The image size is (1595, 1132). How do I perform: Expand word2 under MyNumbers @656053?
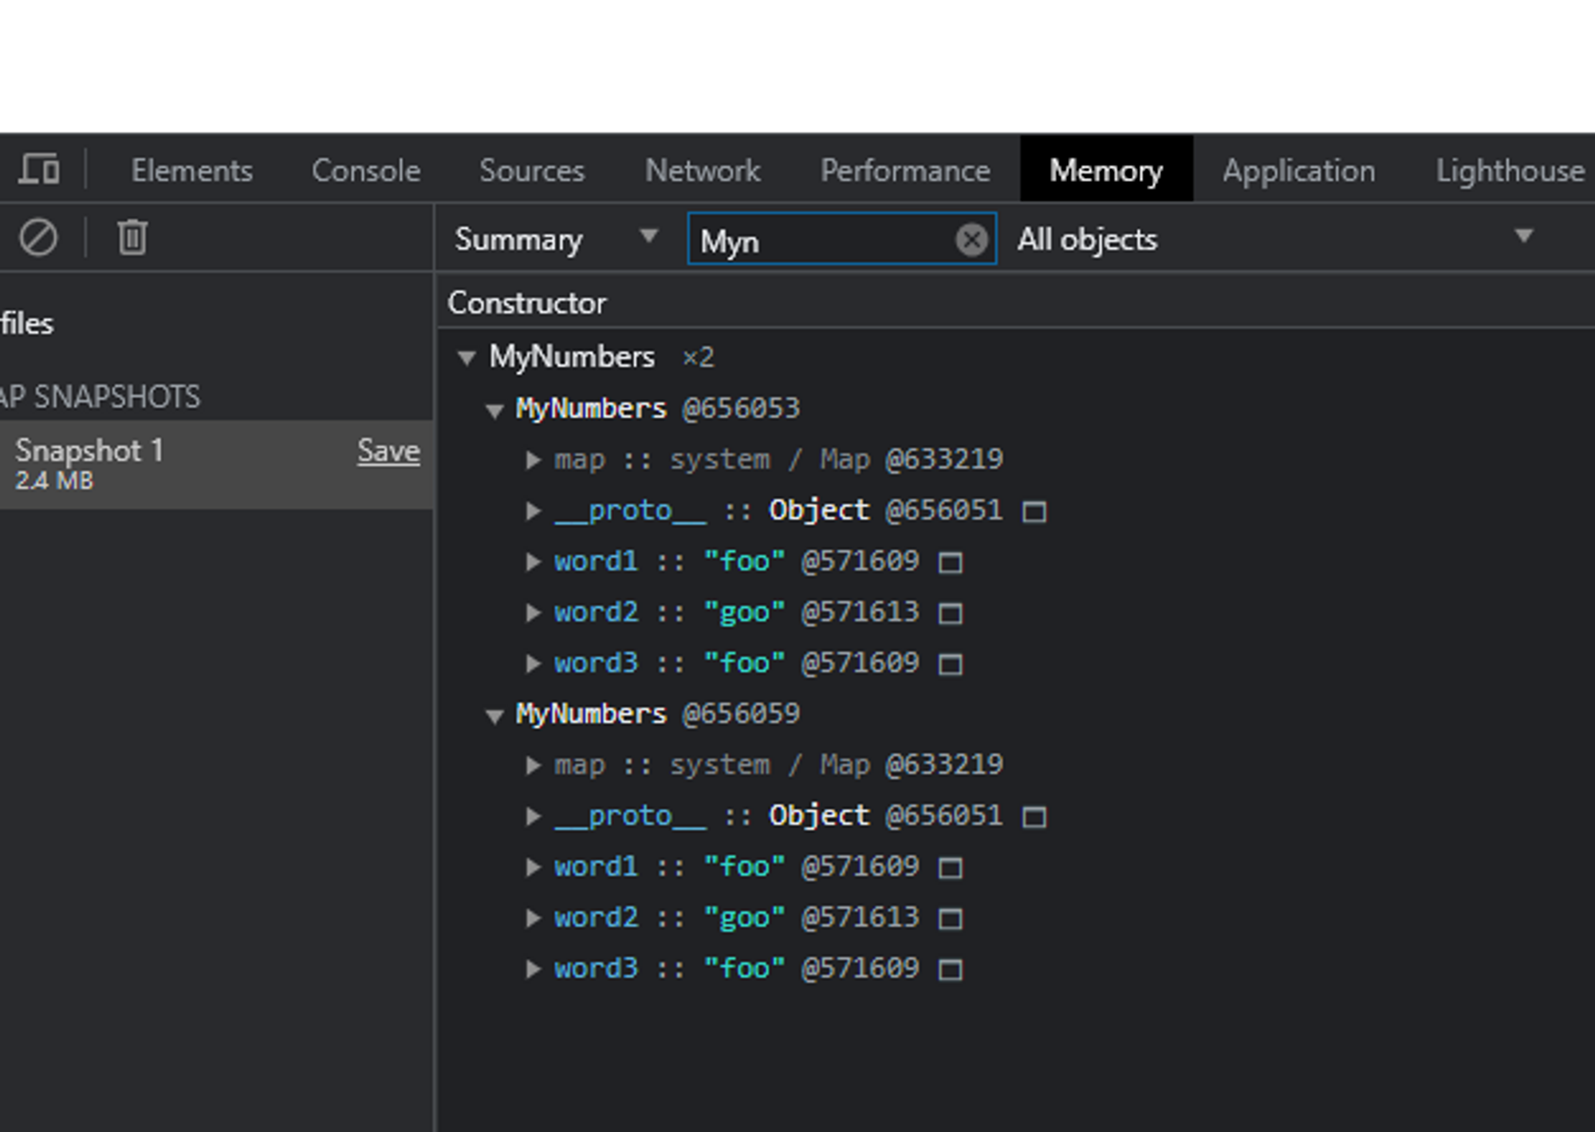(533, 613)
